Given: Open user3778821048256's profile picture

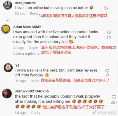Looking at the screenshot, I should pos(7,94).
